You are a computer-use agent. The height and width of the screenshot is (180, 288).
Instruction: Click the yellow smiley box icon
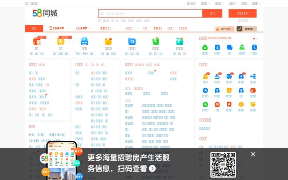pos(229,90)
